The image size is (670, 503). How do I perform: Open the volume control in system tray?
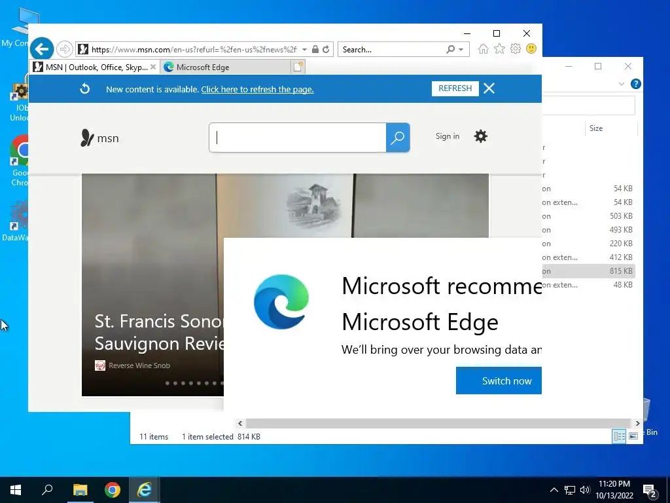tap(585, 490)
